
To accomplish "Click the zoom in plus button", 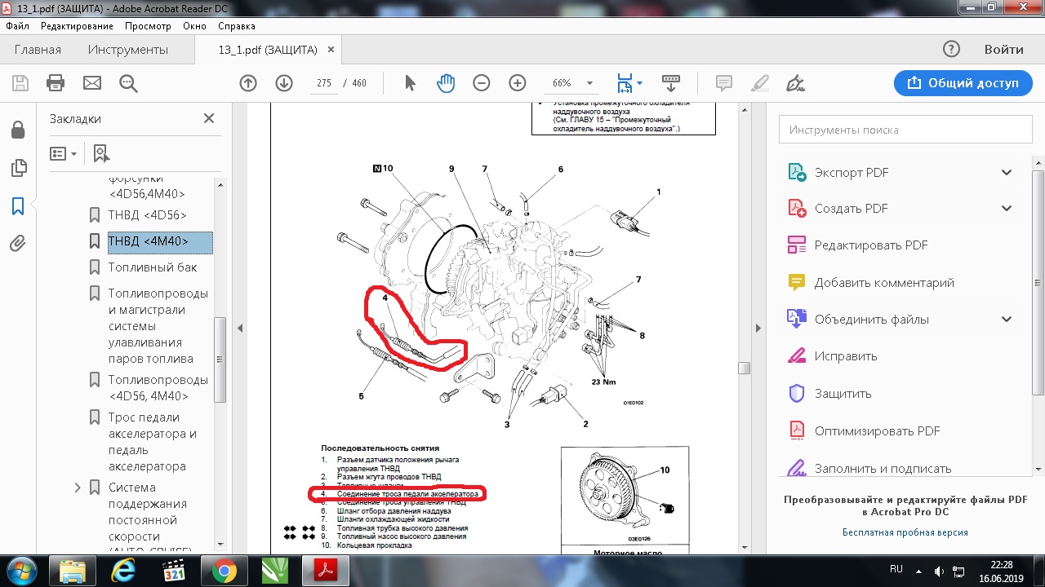I will pos(518,83).
